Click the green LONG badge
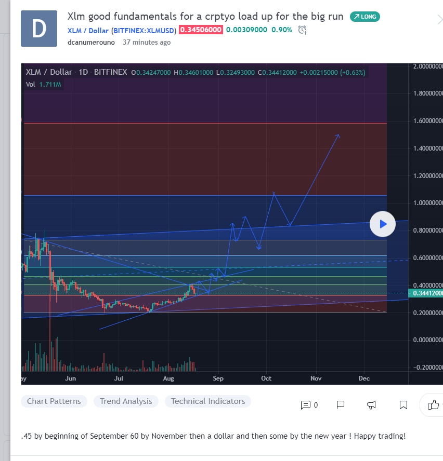Screen dimensions: 443x461 coord(365,17)
